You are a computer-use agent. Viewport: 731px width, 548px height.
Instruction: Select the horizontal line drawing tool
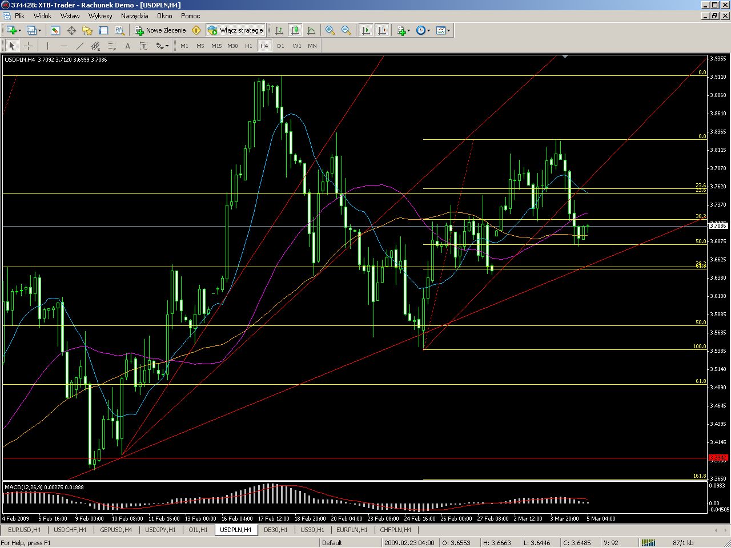pos(63,46)
